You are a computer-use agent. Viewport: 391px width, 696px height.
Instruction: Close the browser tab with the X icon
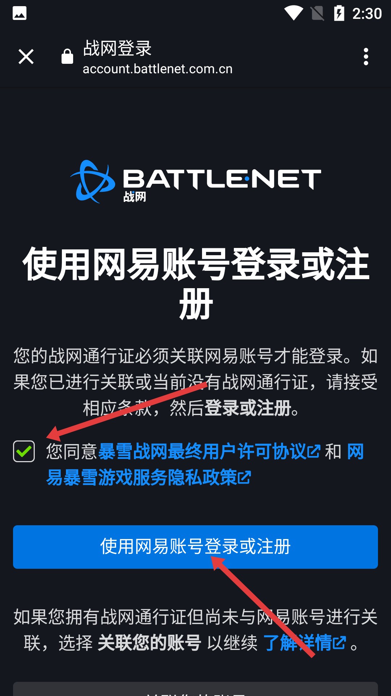(x=26, y=57)
